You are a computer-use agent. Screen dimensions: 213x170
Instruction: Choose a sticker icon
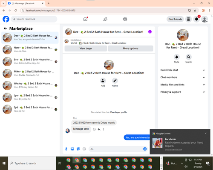click(x=78, y=149)
